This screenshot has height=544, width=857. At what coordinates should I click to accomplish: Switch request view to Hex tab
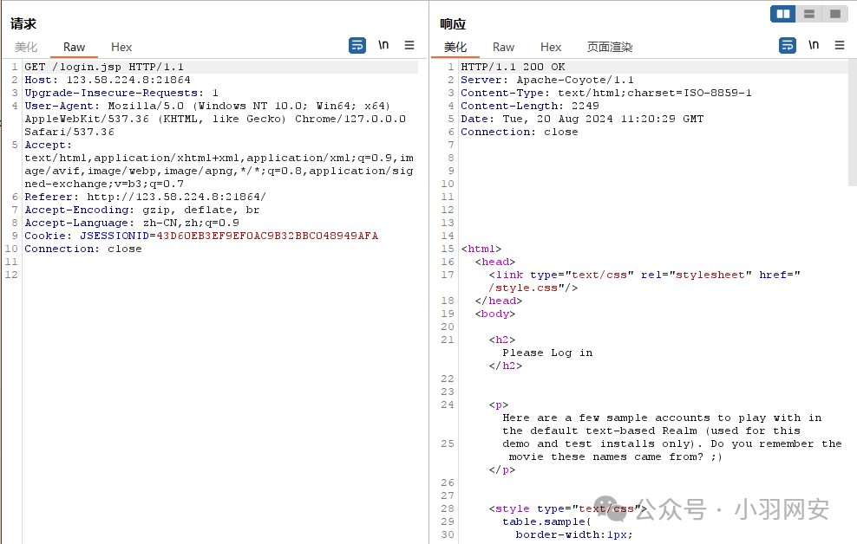click(x=121, y=48)
